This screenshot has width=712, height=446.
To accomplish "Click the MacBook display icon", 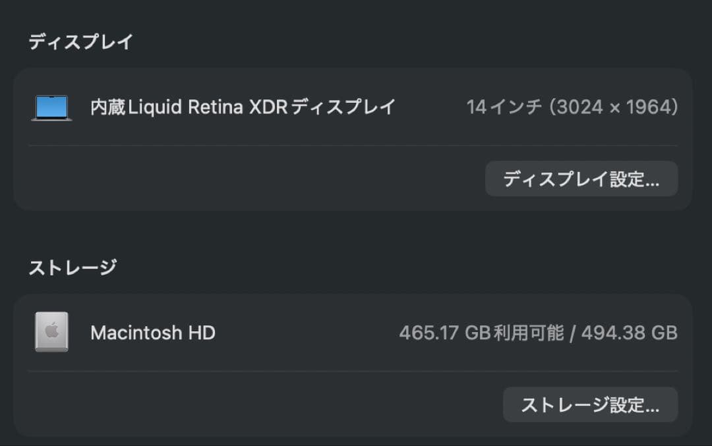I will pos(51,107).
